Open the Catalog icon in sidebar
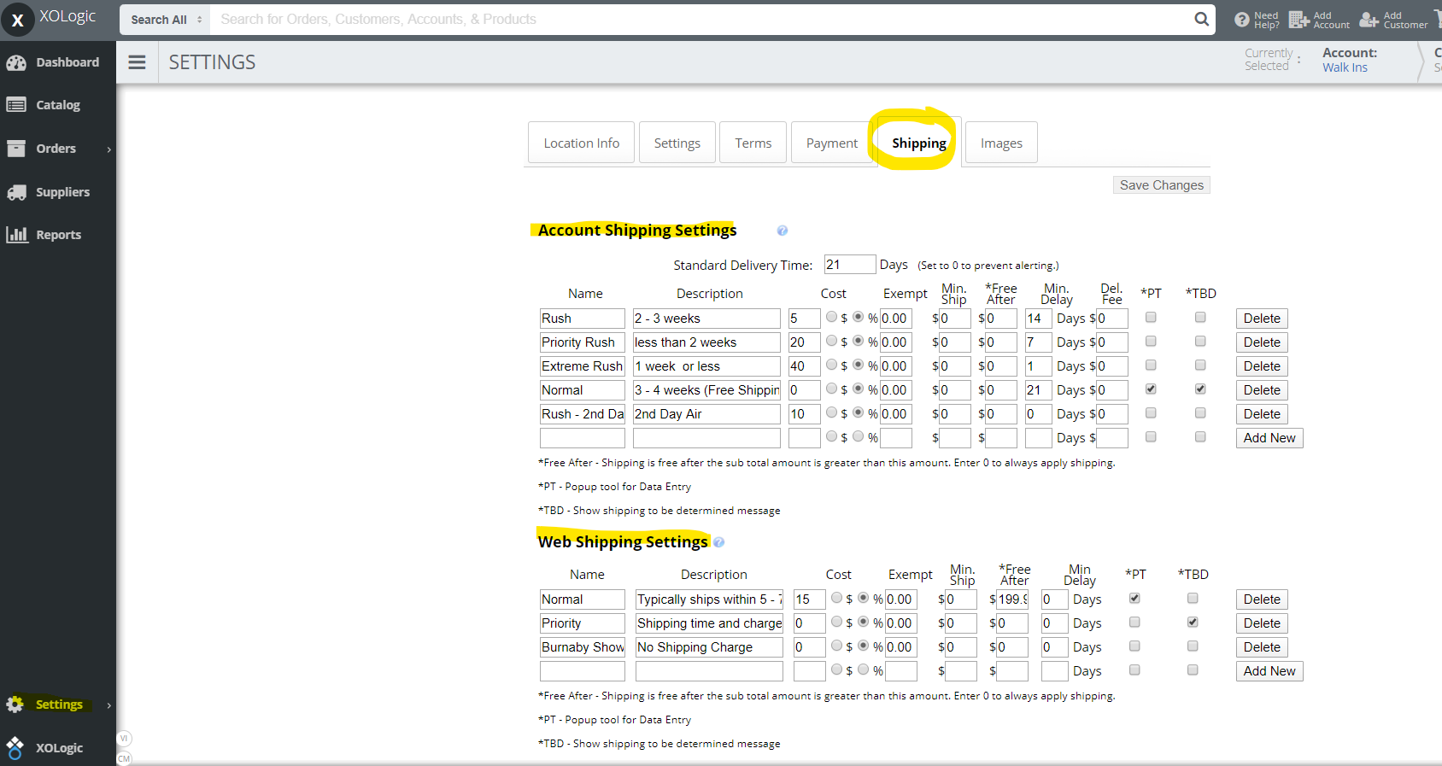The height and width of the screenshot is (766, 1442). [16, 105]
